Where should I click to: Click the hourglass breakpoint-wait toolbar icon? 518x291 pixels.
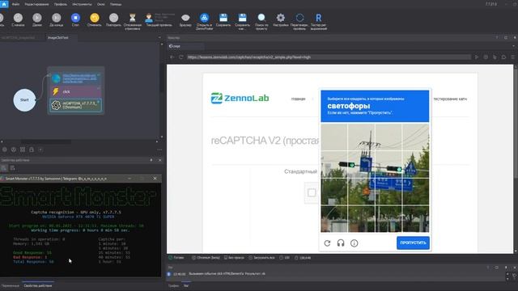click(133, 18)
